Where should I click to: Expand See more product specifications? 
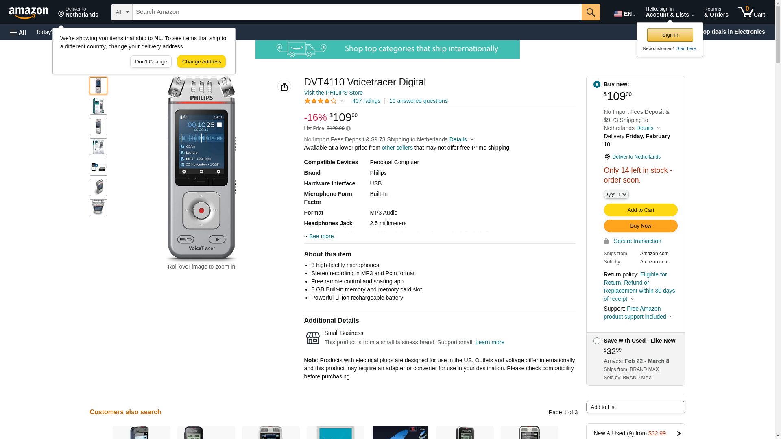click(x=321, y=236)
